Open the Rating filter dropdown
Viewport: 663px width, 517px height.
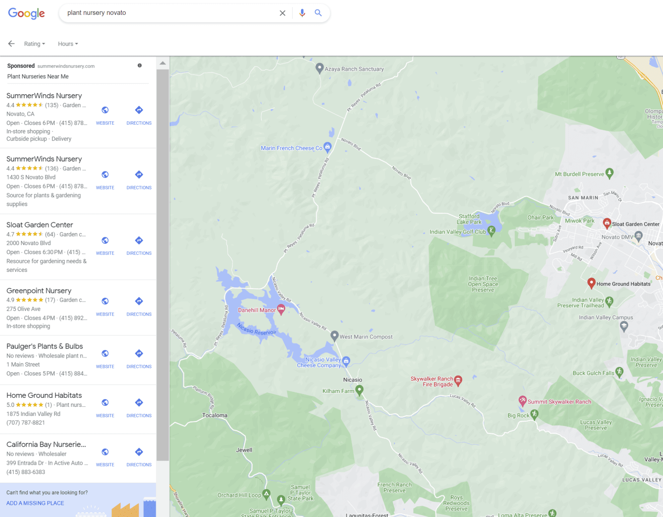point(34,44)
